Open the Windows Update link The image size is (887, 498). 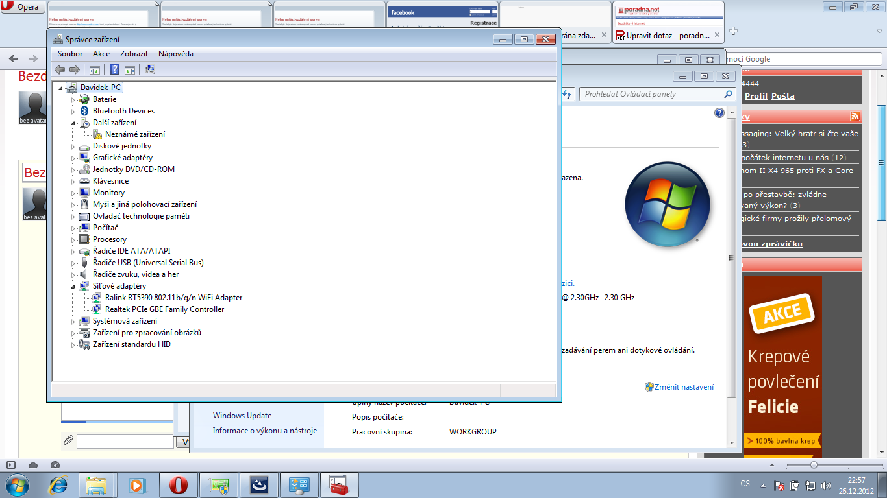coord(242,416)
